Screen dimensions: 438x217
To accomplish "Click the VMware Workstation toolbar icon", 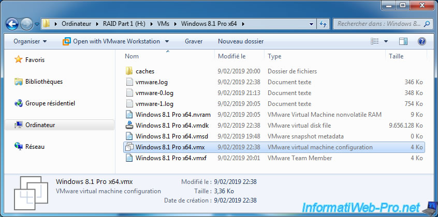I will tap(66, 41).
